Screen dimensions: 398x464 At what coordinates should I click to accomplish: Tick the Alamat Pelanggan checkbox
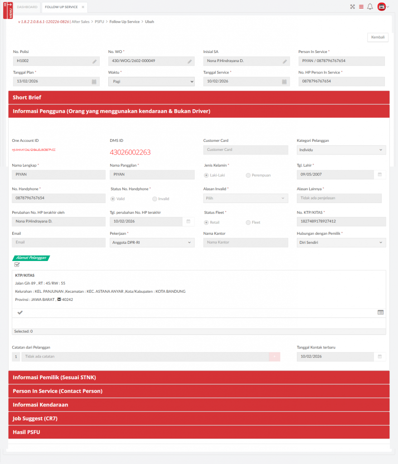point(17,265)
